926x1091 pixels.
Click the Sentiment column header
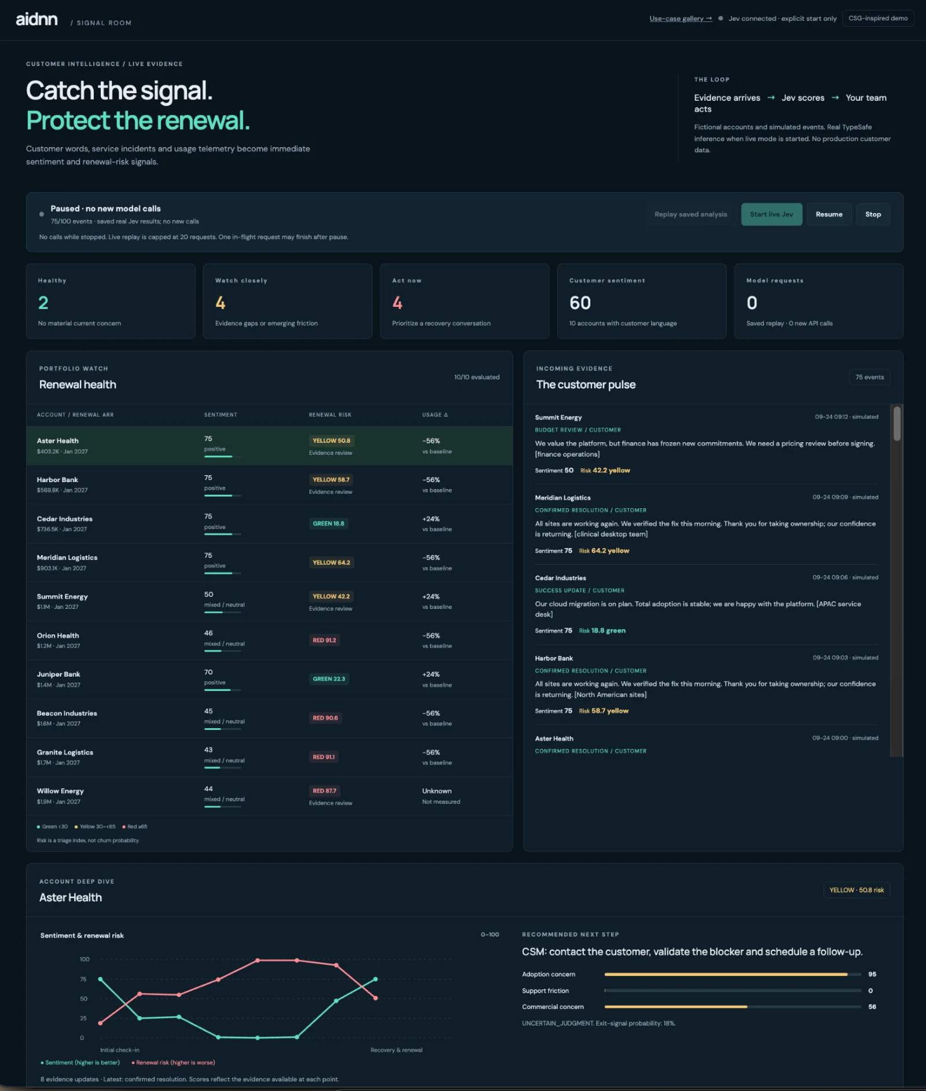[x=221, y=415]
